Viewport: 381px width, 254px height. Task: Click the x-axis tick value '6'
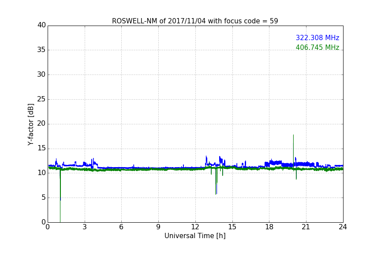121,227
